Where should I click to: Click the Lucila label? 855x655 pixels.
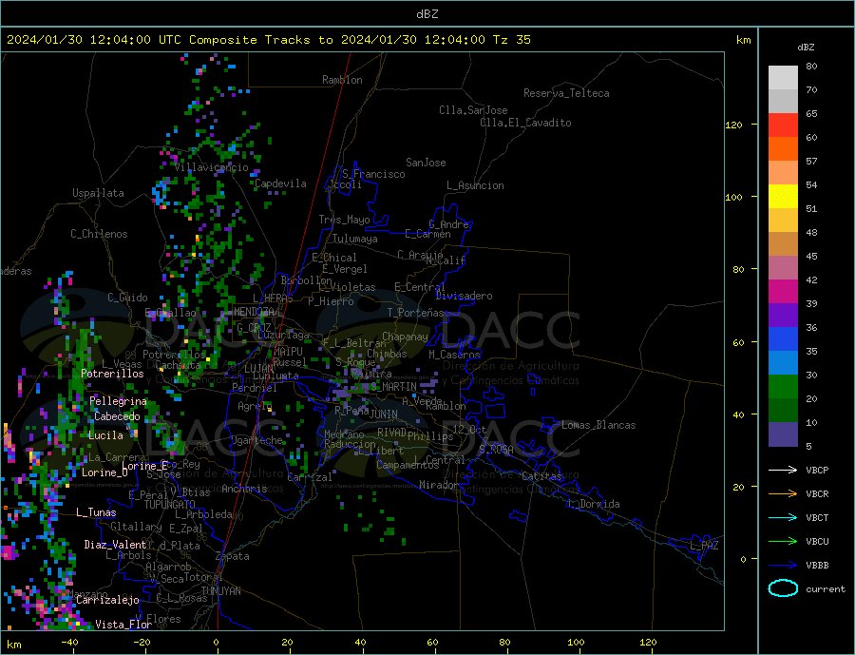105,435
